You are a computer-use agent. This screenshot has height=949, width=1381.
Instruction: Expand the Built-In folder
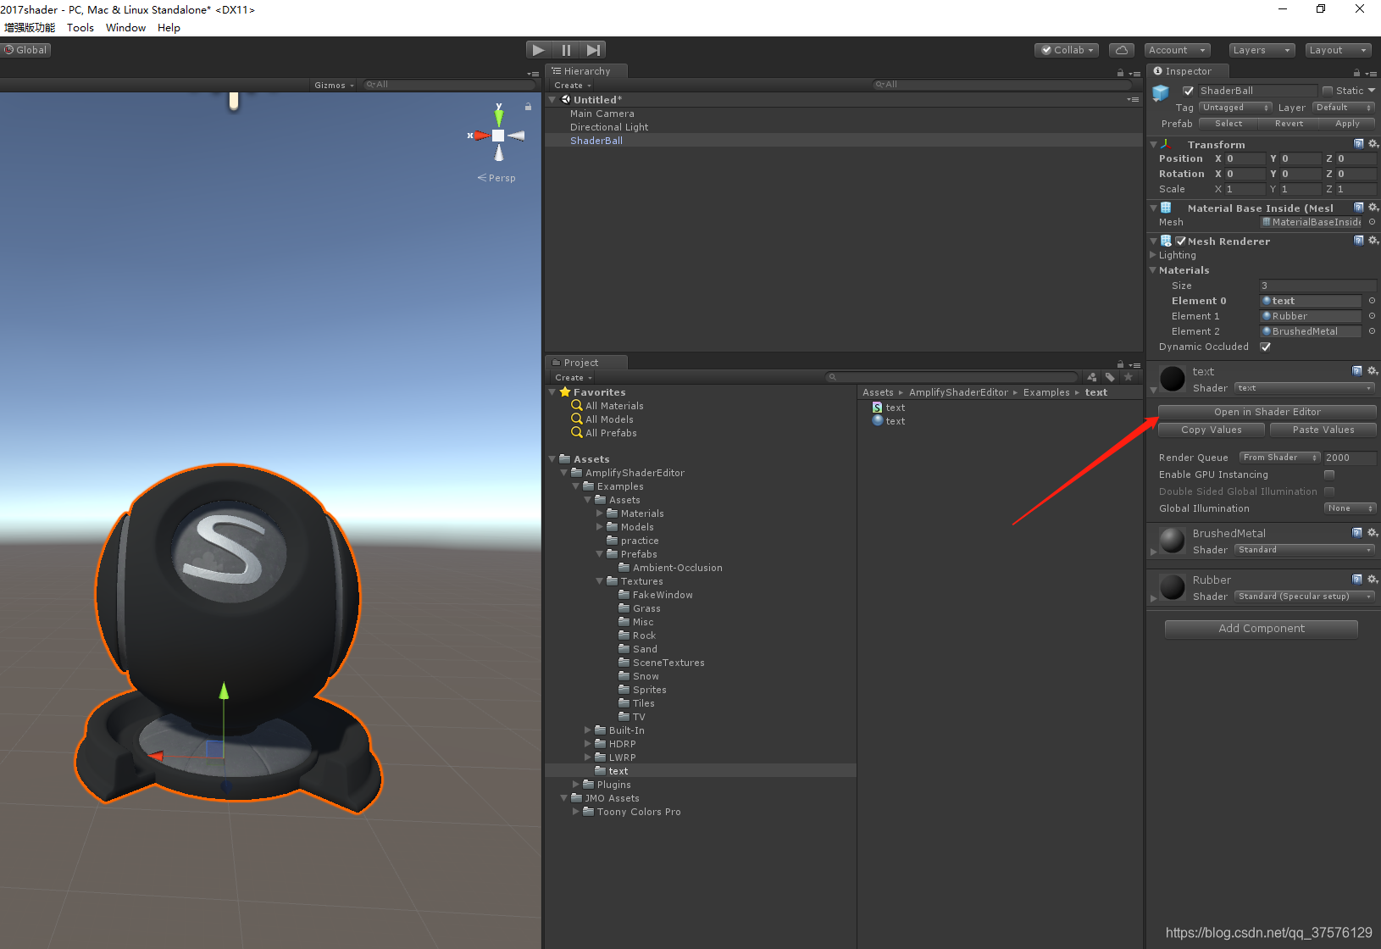coord(588,730)
